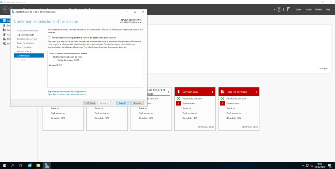Click the Précédent button
Viewport: 335px width, 169px height.
click(90, 103)
